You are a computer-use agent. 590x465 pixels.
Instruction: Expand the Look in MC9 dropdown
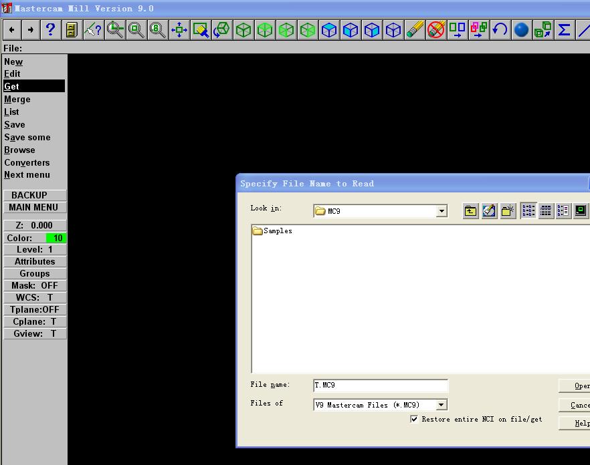pyautogui.click(x=441, y=211)
